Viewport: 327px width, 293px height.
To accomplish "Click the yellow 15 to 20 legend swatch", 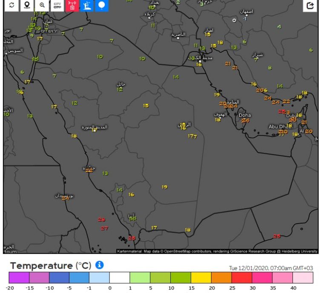I will point(201,278).
